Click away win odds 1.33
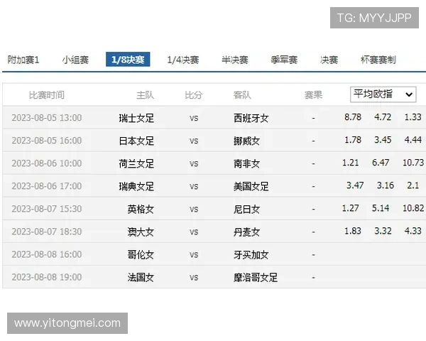The height and width of the screenshot is (341, 426). pos(413,117)
